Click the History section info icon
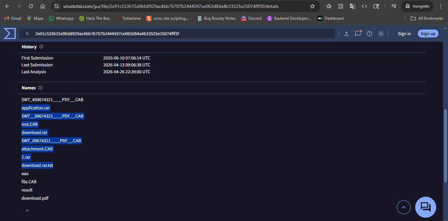 coord(41,47)
